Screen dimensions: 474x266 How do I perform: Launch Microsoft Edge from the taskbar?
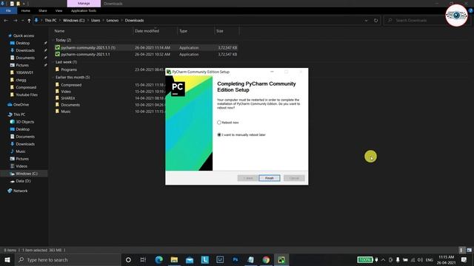158,259
